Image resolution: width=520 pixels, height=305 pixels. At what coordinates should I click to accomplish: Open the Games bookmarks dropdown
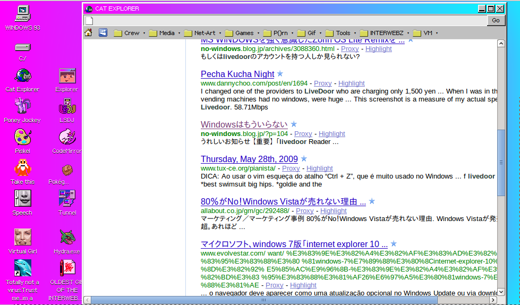point(242,33)
